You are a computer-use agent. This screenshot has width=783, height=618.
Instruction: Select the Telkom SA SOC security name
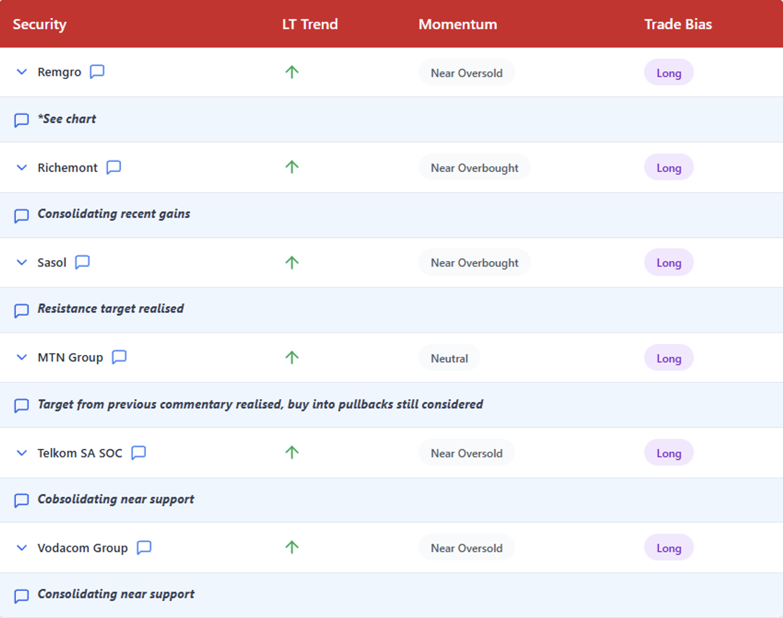pyautogui.click(x=80, y=453)
